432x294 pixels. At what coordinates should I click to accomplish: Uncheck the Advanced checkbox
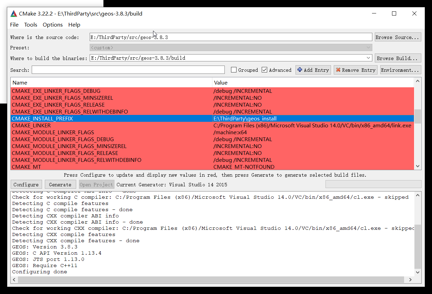pos(264,70)
